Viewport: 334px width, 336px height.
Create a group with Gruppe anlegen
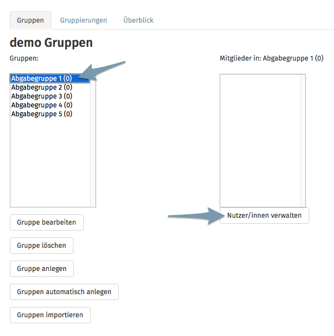pyautogui.click(x=42, y=269)
